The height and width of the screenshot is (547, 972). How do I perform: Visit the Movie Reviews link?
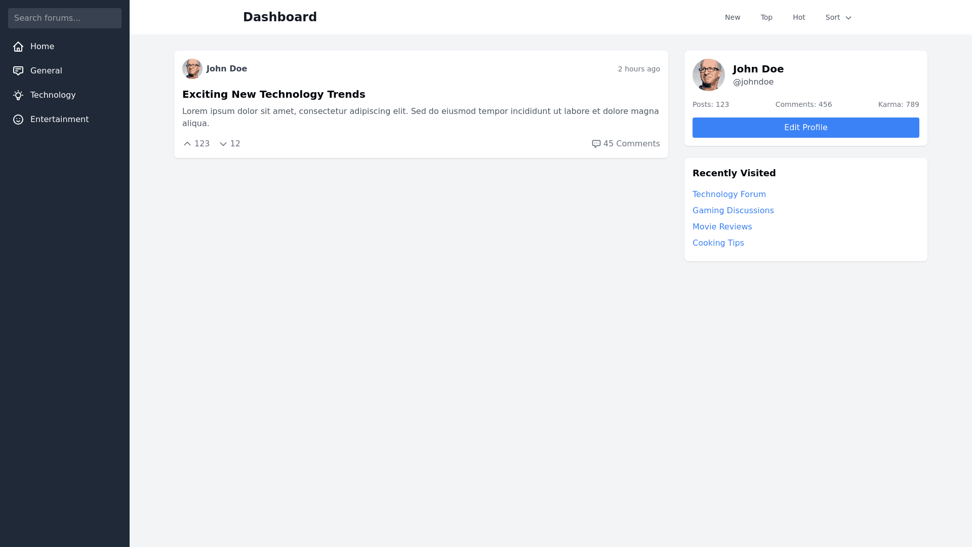(x=722, y=227)
